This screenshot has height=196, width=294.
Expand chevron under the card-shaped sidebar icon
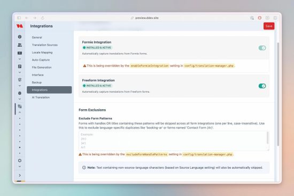[20, 59]
